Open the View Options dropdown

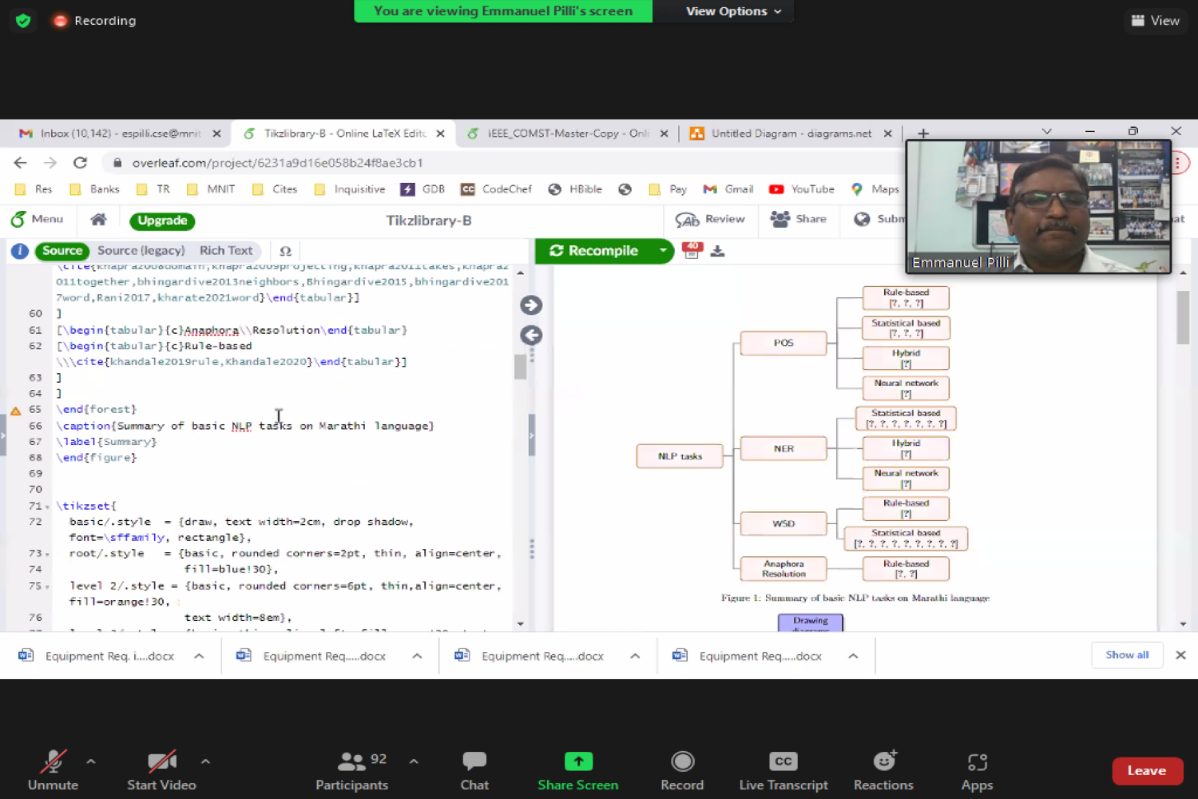pos(733,11)
